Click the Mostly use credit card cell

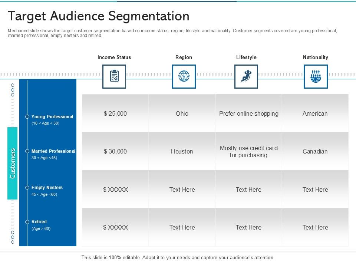tap(248, 151)
